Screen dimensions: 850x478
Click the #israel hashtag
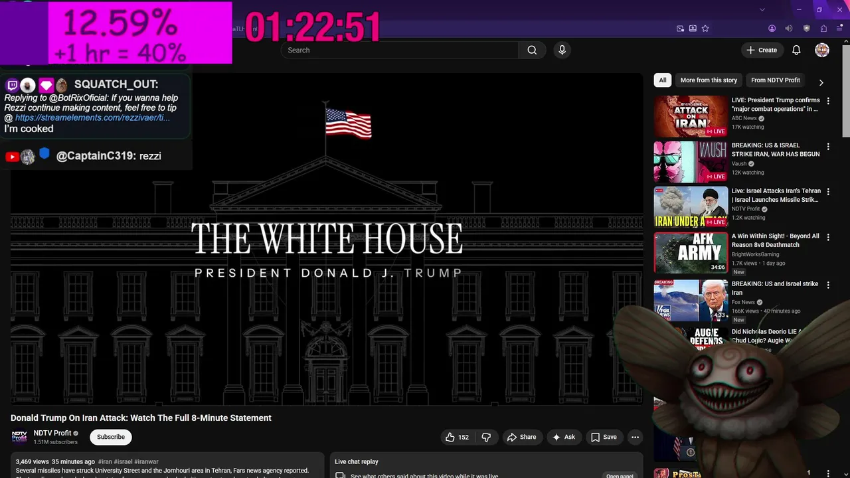(123, 461)
